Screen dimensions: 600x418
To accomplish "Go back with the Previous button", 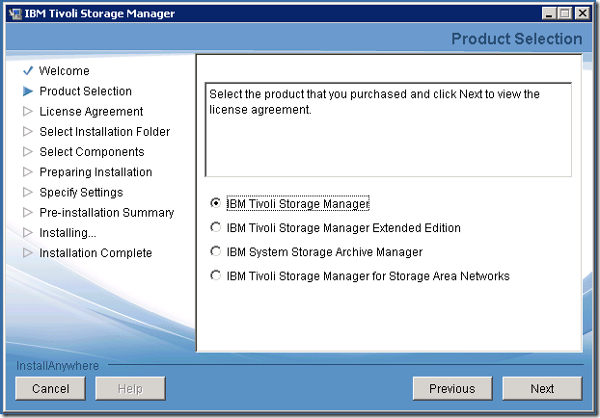I will point(452,388).
